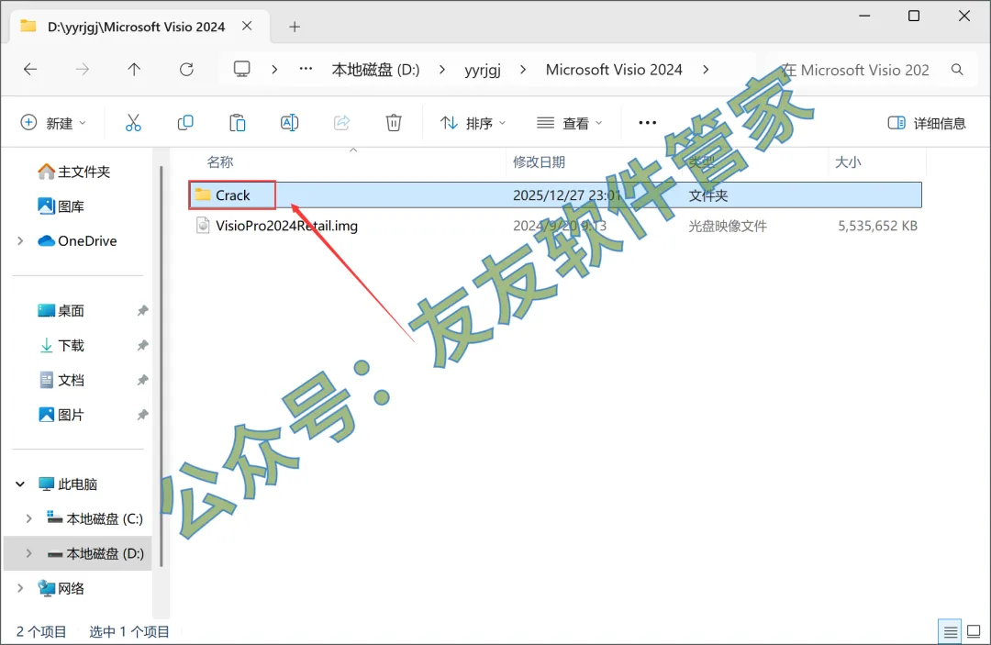Unpin 桌面 using its pin icon

click(x=143, y=310)
